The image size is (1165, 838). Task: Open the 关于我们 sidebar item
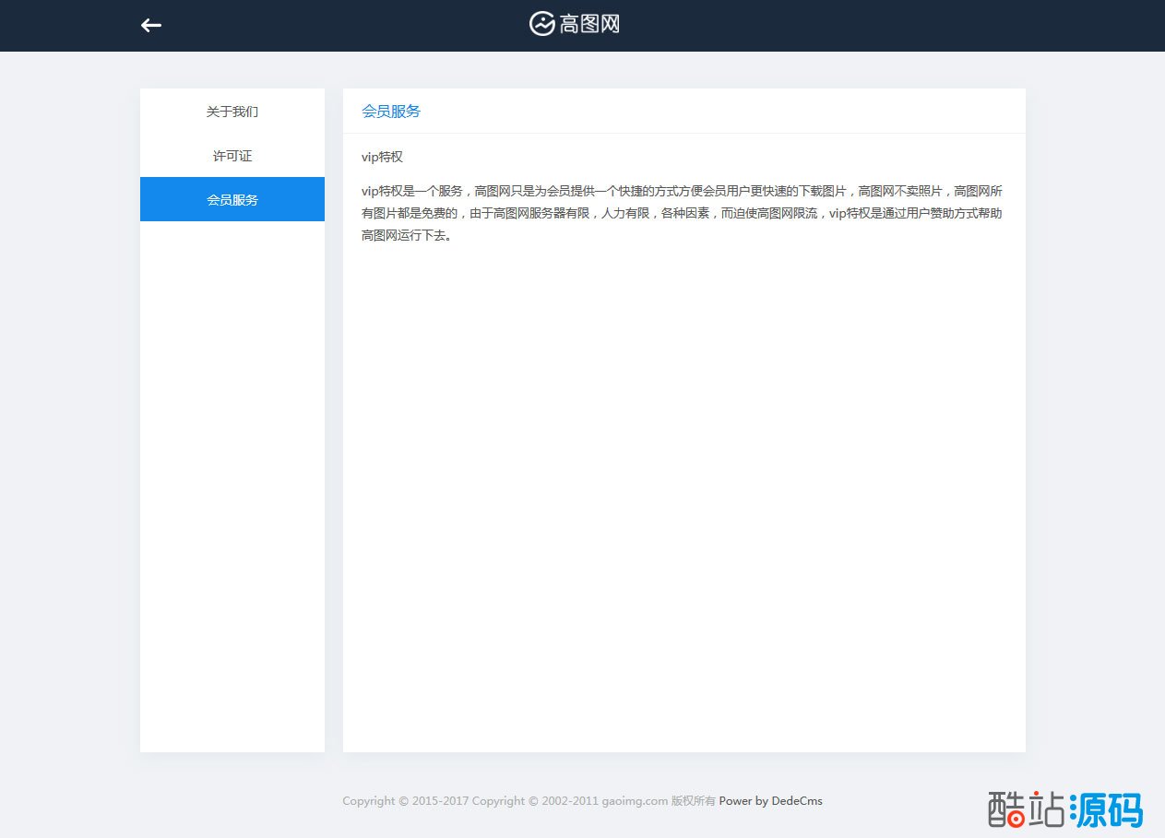(232, 112)
